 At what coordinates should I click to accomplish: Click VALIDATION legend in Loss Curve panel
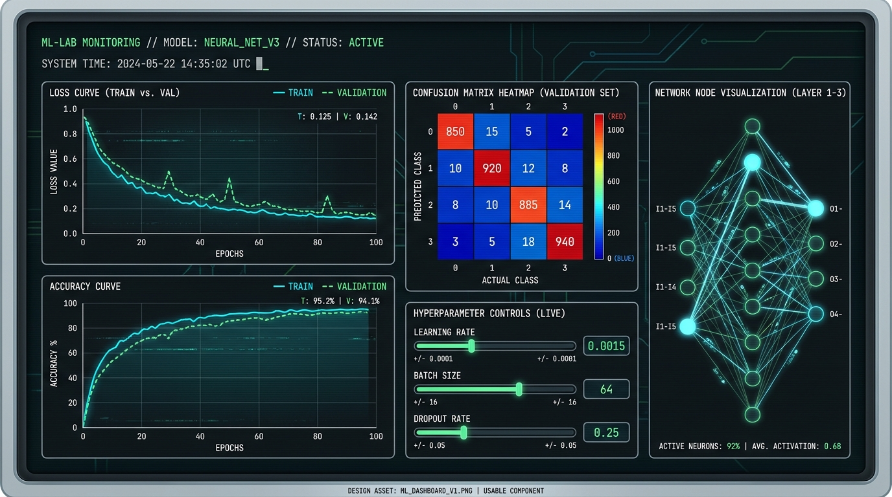354,93
